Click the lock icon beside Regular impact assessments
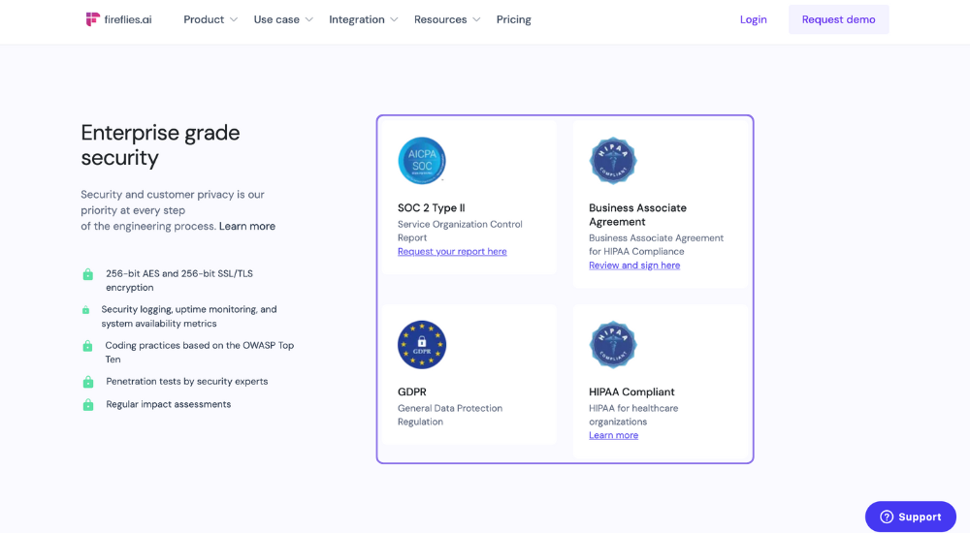This screenshot has height=533, width=970. 88,405
